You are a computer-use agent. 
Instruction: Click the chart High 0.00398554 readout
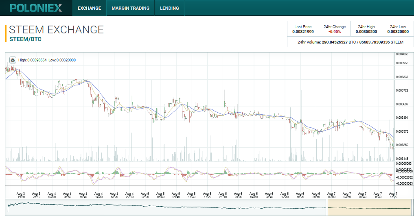click(x=33, y=60)
